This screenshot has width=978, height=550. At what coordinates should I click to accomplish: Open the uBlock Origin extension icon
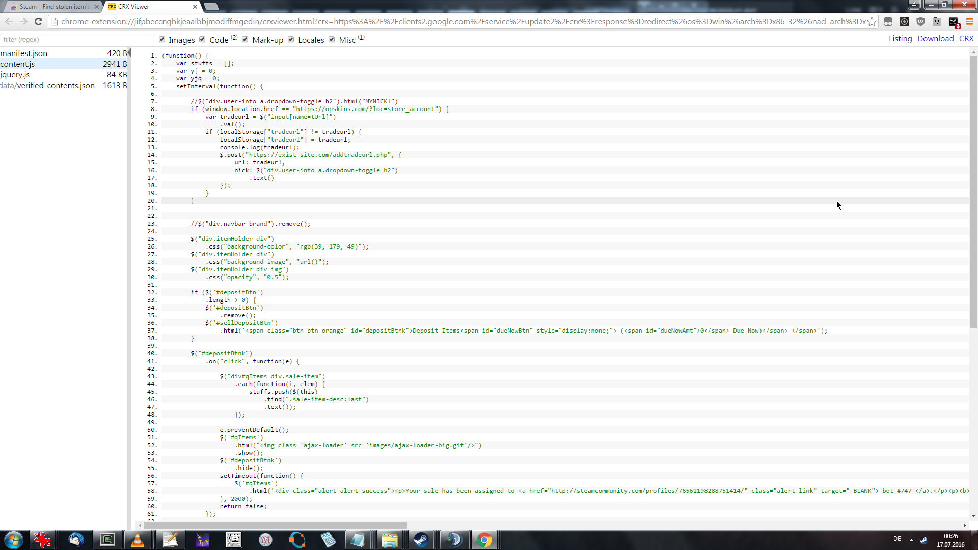920,22
